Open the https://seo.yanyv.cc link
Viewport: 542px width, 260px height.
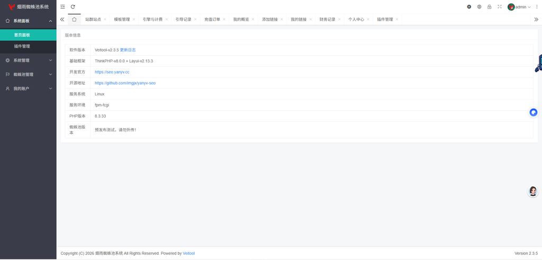[x=112, y=72]
